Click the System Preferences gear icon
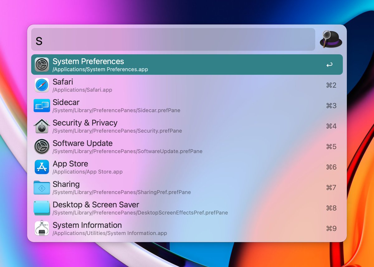The width and height of the screenshot is (374, 267). click(x=42, y=64)
